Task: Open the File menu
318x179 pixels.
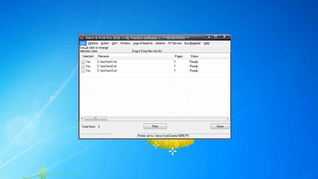Action: tap(83, 43)
